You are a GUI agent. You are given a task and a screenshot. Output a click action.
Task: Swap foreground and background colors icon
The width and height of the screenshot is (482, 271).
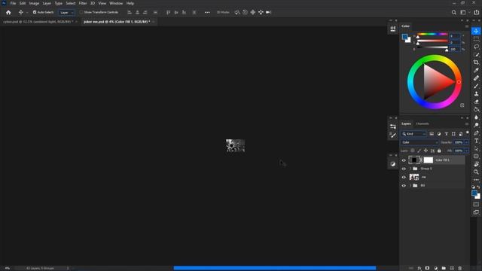[479, 187]
